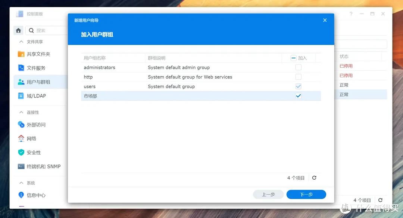403x218 pixels.
Task: Collapse the 连接性 section
Action: [20, 112]
